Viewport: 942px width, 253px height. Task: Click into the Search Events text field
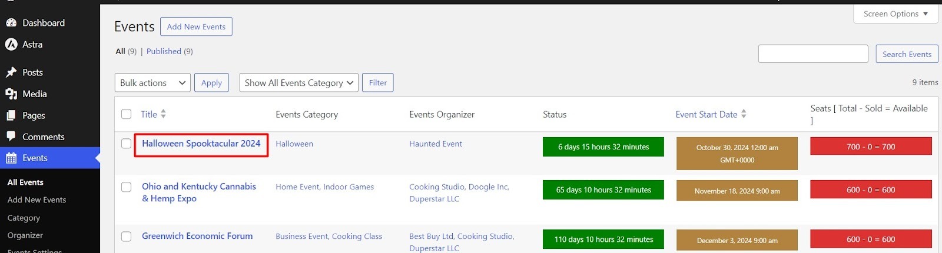(812, 54)
